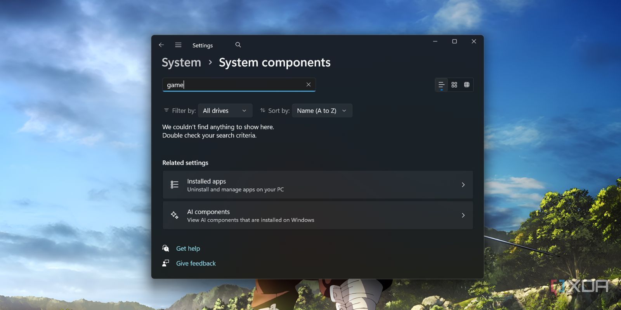Minimize the Settings window
The image size is (621, 310).
pos(435,41)
